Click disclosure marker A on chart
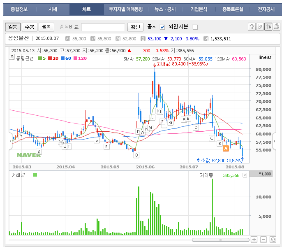Image resolution: width=282 pixels, height=247 pixels. 226,149
